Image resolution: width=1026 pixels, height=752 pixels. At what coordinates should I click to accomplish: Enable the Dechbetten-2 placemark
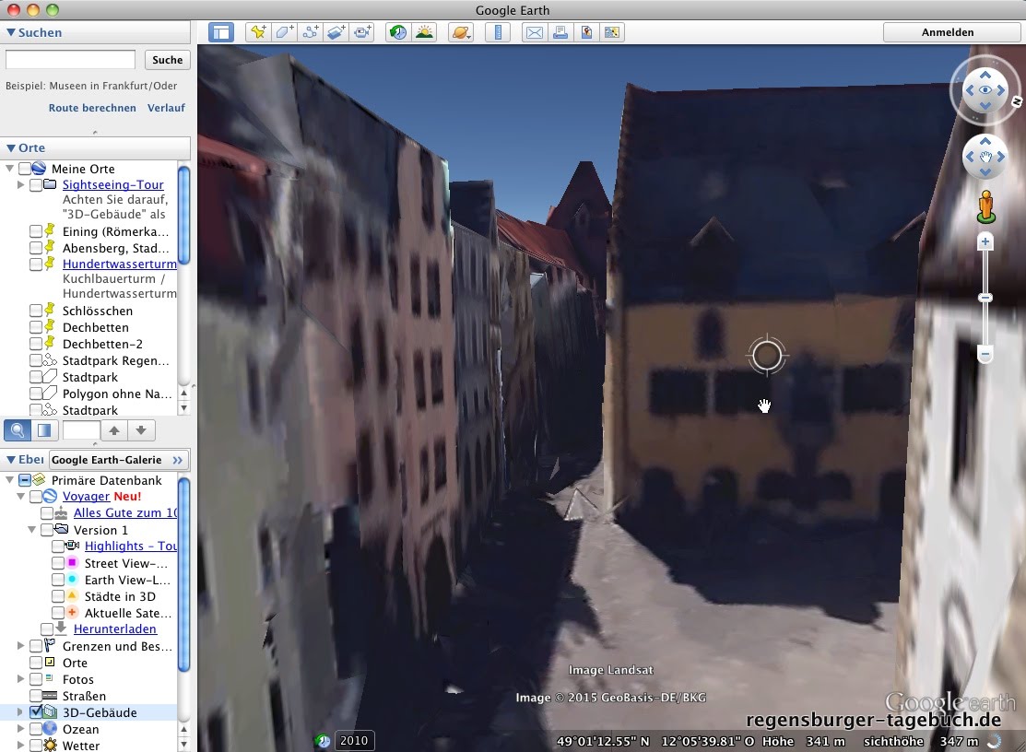pyautogui.click(x=36, y=344)
